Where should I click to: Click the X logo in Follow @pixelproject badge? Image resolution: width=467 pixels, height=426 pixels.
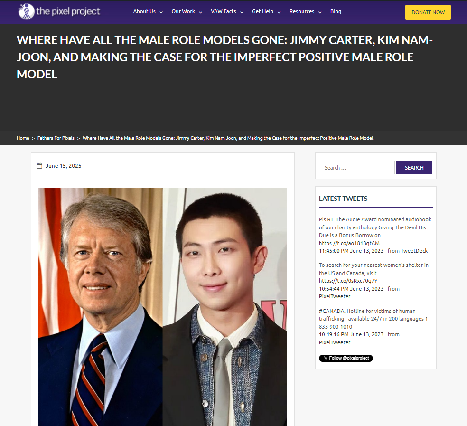click(x=325, y=358)
